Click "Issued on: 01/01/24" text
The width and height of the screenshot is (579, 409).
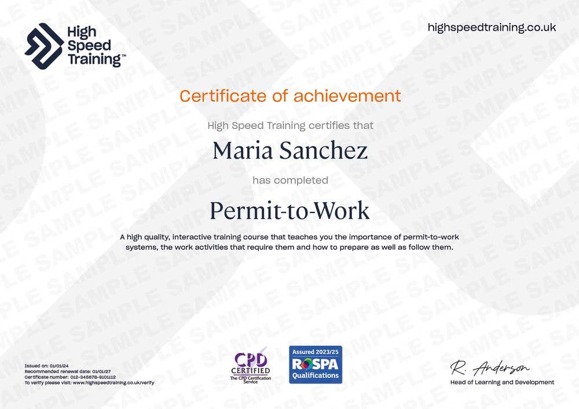coord(46,366)
